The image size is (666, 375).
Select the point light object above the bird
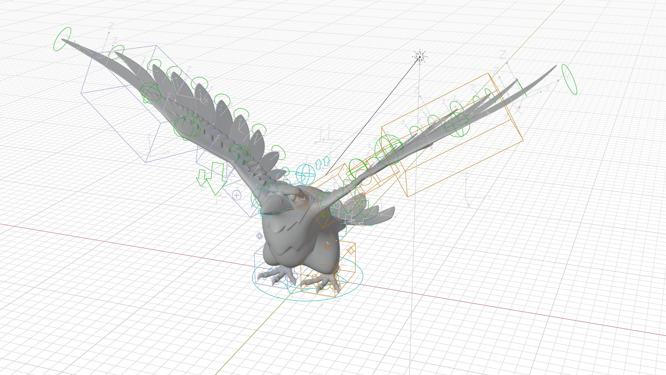[420, 57]
